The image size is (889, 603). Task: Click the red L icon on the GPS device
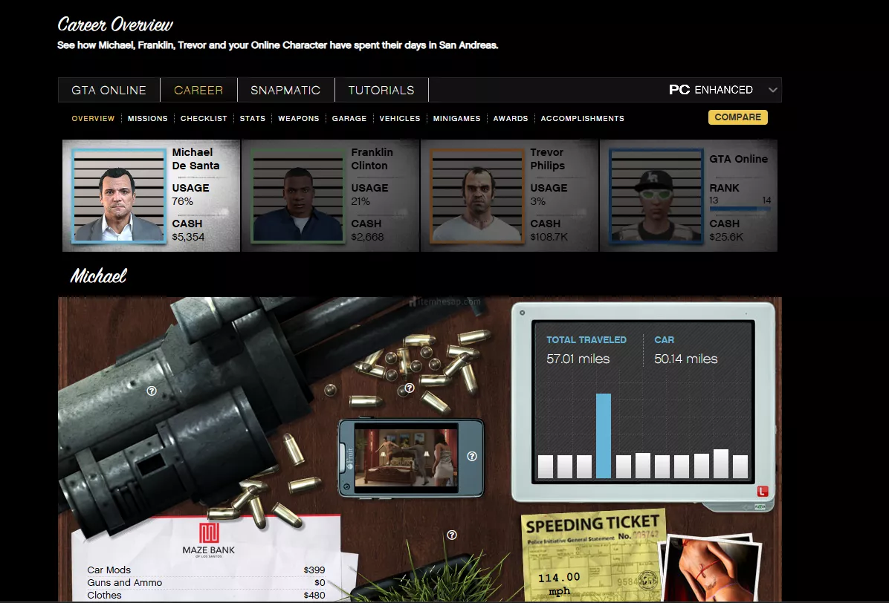pyautogui.click(x=762, y=491)
